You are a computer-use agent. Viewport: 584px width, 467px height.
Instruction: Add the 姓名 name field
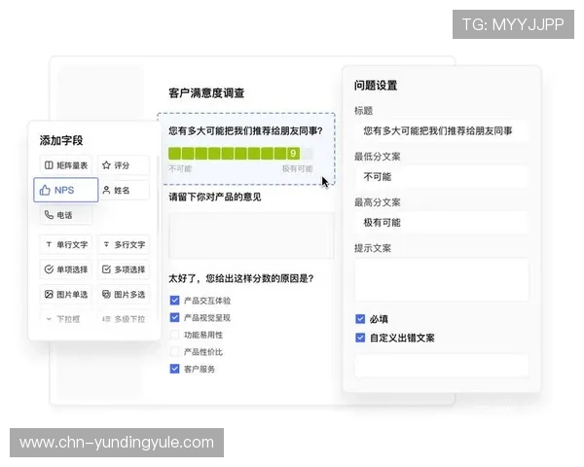124,190
